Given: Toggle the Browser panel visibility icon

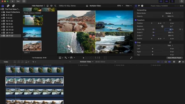Looking at the screenshot, I should 161,1.
